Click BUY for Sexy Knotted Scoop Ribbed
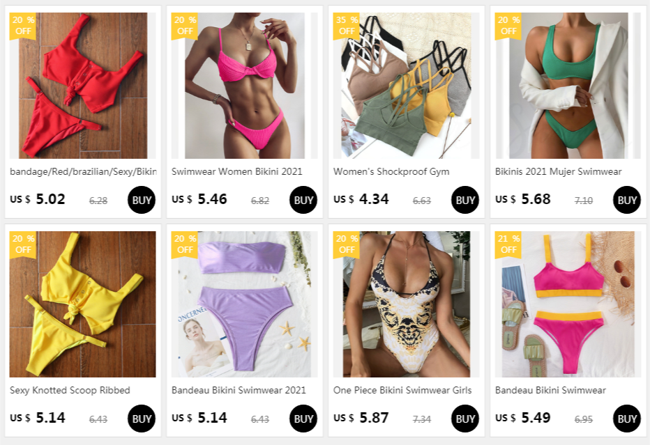 pos(142,419)
